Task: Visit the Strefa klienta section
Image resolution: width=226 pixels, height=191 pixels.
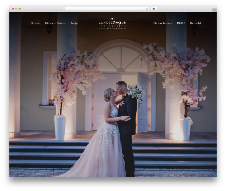Action: 163,23
